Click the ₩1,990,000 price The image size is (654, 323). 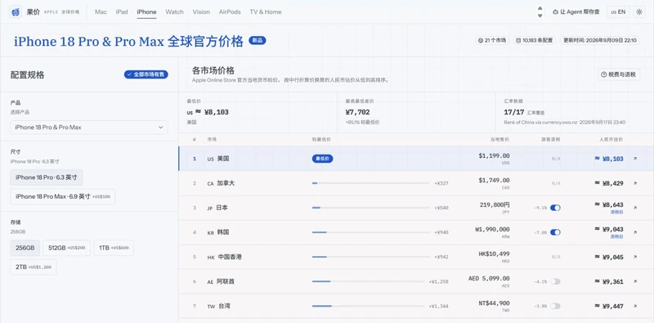click(492, 230)
